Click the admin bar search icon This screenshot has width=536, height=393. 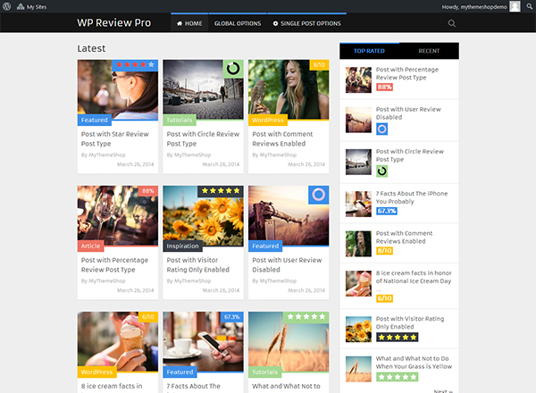point(529,6)
